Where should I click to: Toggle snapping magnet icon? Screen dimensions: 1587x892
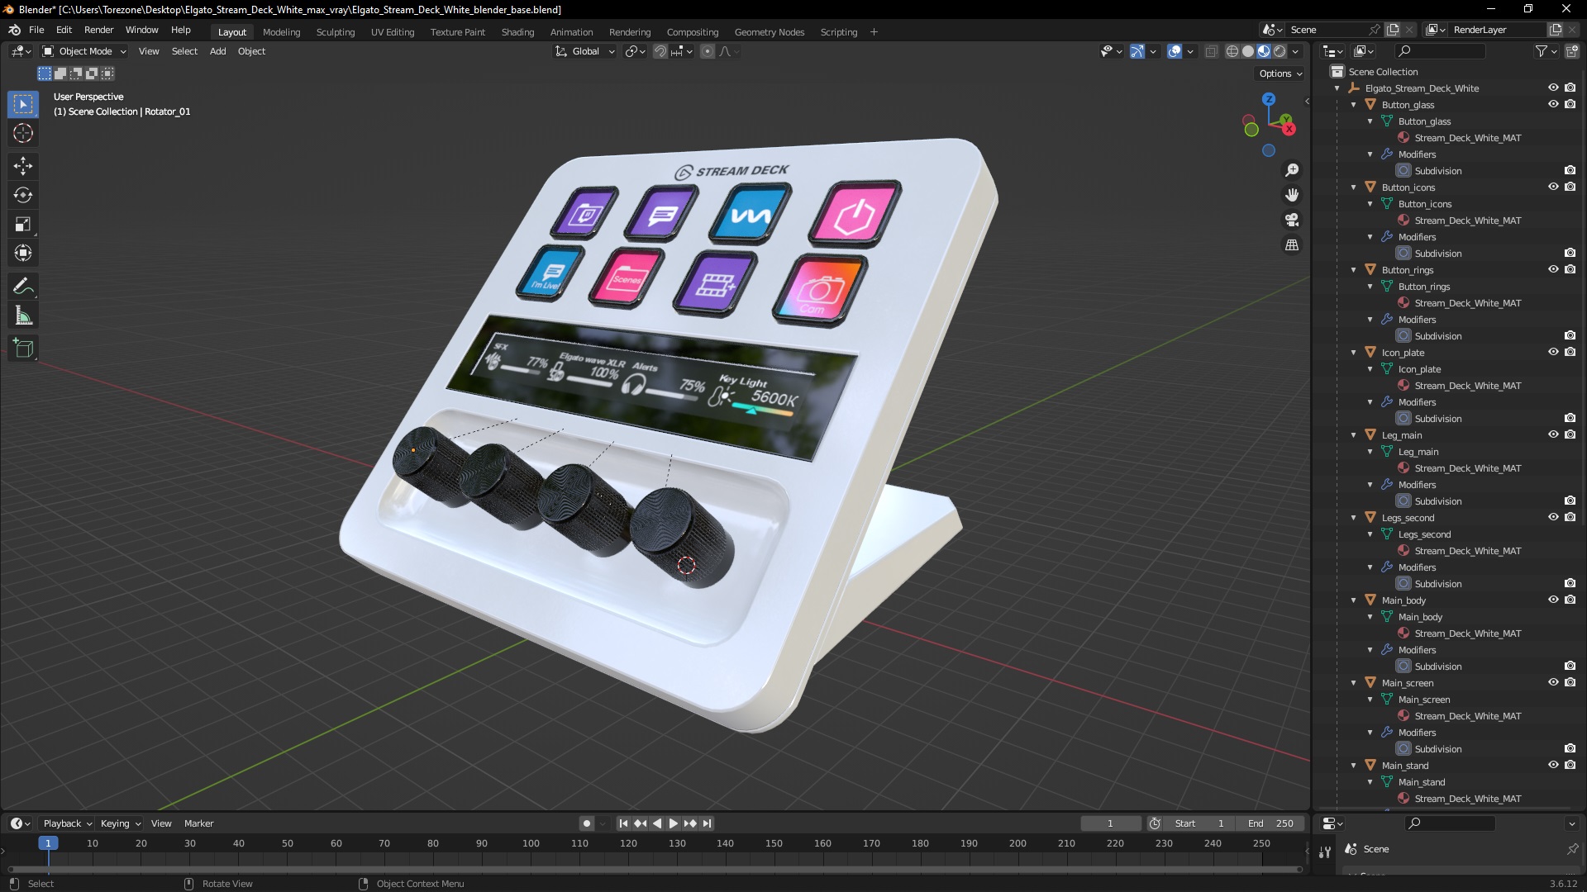(660, 51)
